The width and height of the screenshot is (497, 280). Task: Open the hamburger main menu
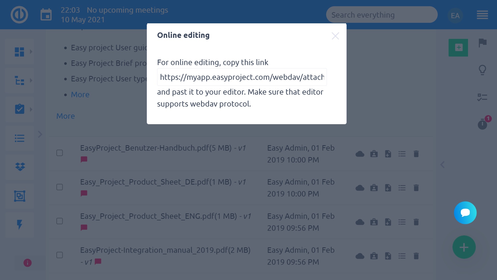[483, 15]
